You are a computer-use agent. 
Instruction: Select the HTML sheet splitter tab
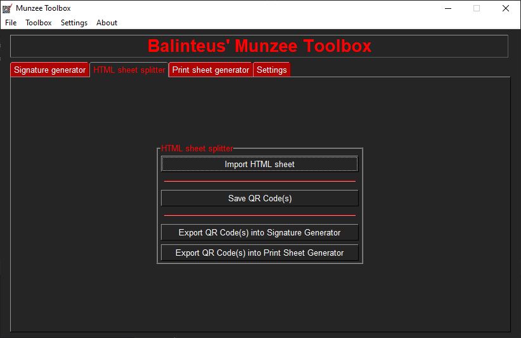129,70
